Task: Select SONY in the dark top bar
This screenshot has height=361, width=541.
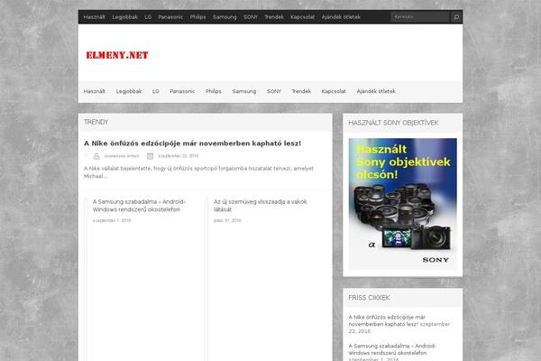Action: point(251,17)
